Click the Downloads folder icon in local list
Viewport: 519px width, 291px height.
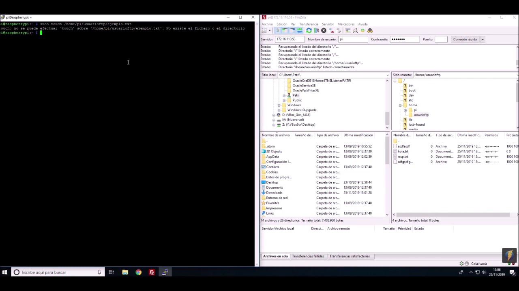pyautogui.click(x=264, y=193)
